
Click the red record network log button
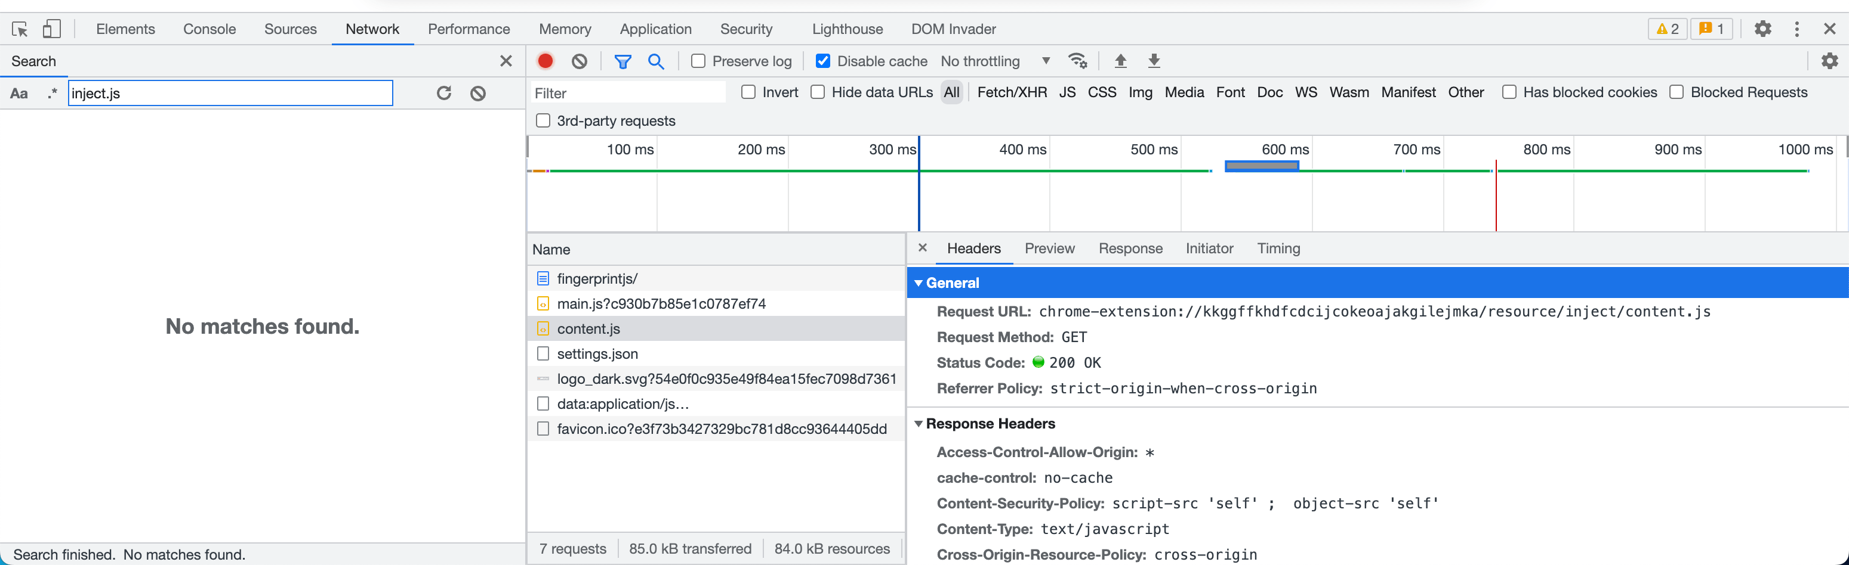546,61
